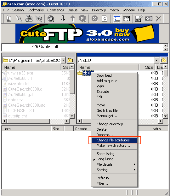Click the queue Local column header
Image resolution: width=170 pixels, height=196 pixels.
(26, 129)
